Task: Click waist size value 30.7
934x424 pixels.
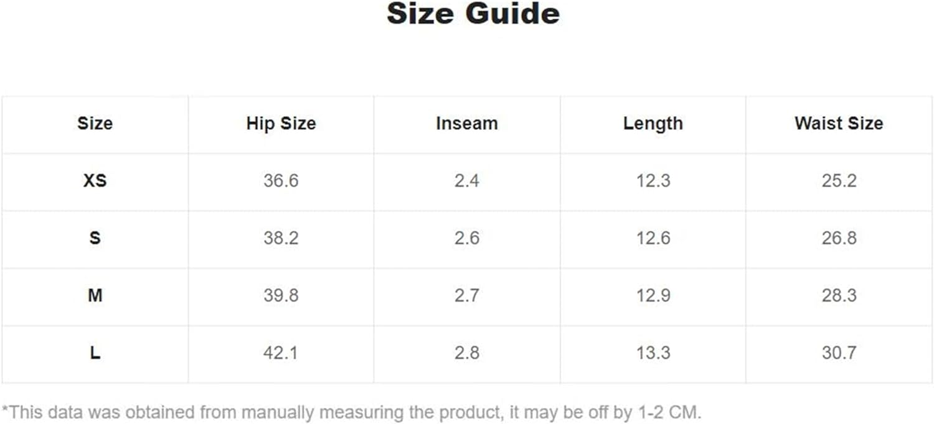Action: 839,353
